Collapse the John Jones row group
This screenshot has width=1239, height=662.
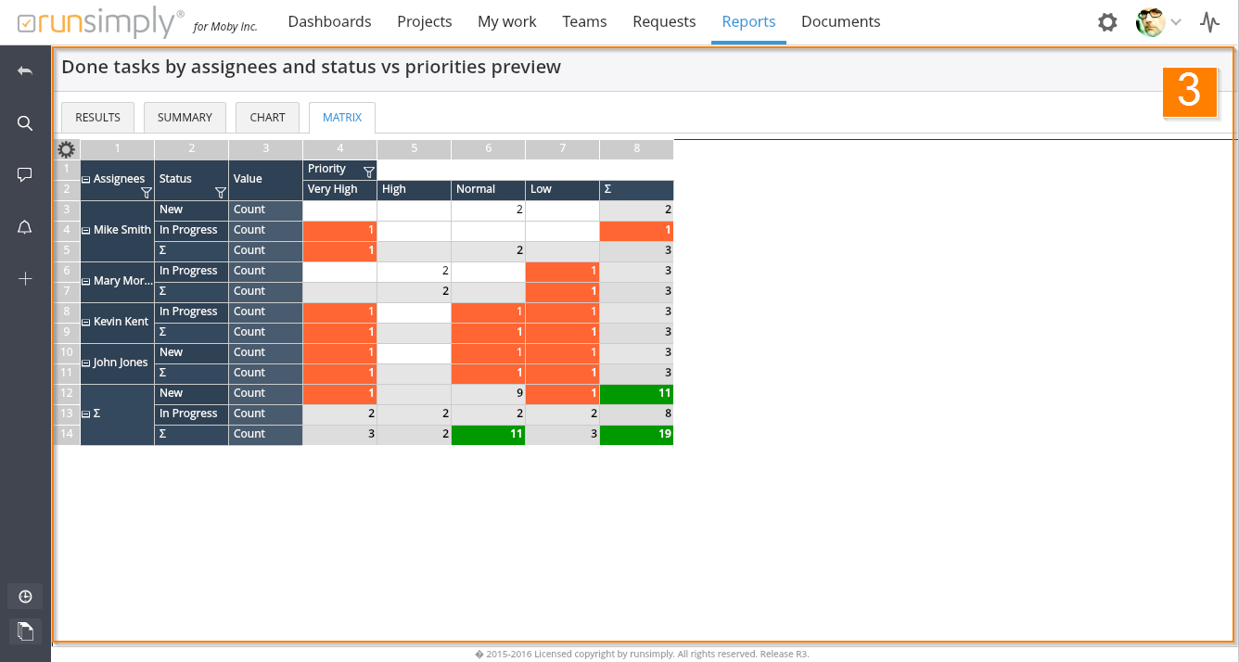coord(86,363)
